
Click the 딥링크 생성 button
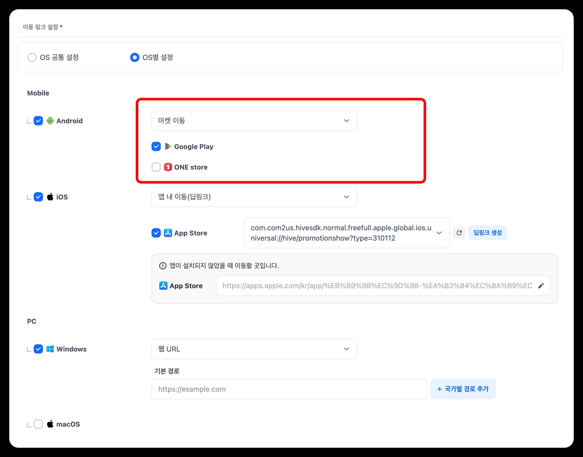pos(487,233)
